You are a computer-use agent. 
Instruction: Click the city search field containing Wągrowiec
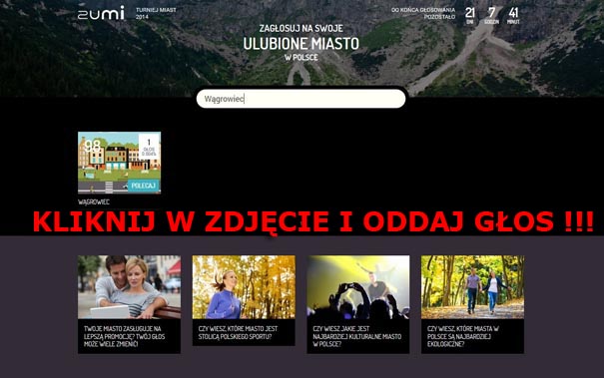[x=301, y=99]
